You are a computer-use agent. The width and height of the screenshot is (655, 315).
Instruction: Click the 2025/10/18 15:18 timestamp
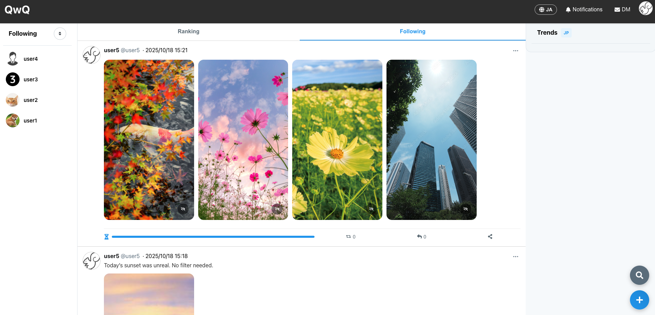(166, 256)
